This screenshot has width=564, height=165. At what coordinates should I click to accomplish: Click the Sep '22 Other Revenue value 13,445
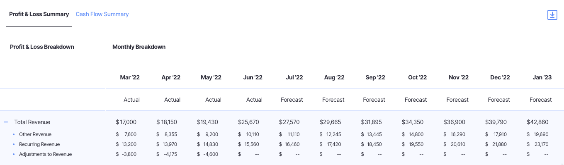point(374,134)
